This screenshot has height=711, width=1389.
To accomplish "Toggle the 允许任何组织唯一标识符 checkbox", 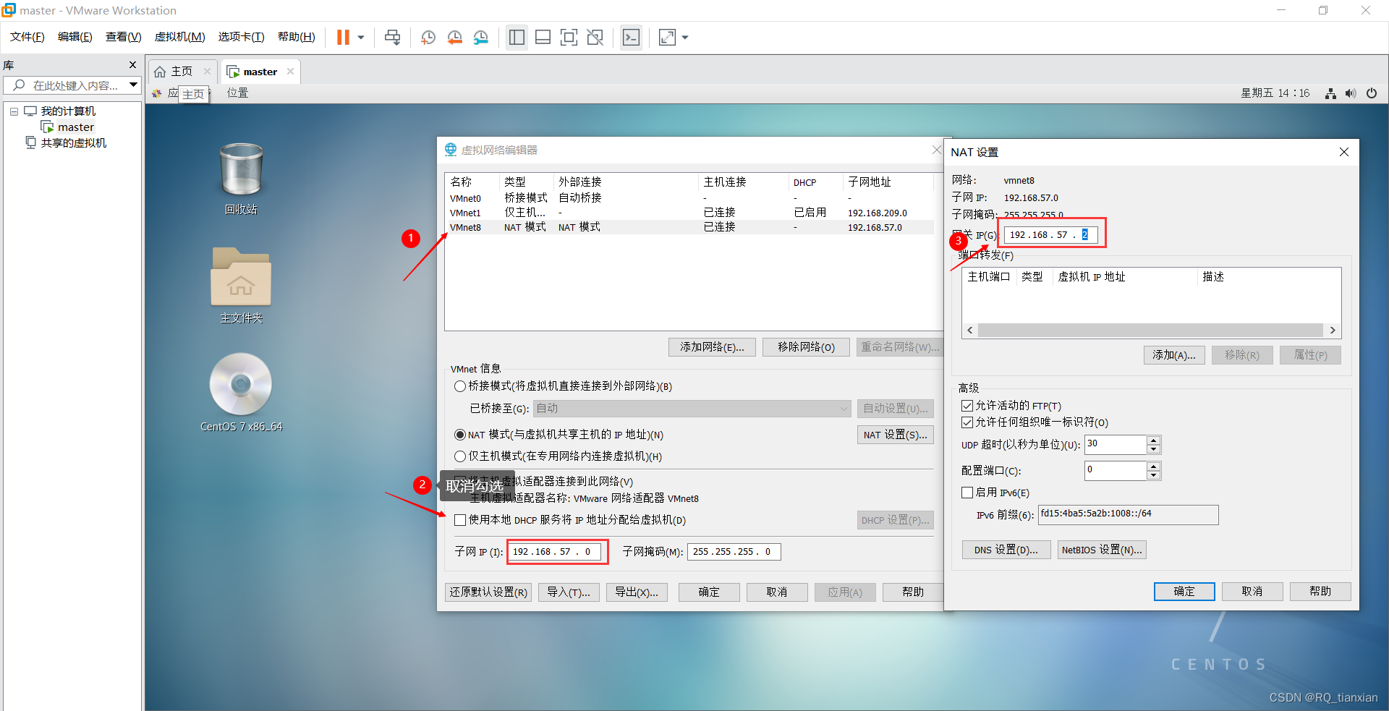I will click(x=967, y=422).
